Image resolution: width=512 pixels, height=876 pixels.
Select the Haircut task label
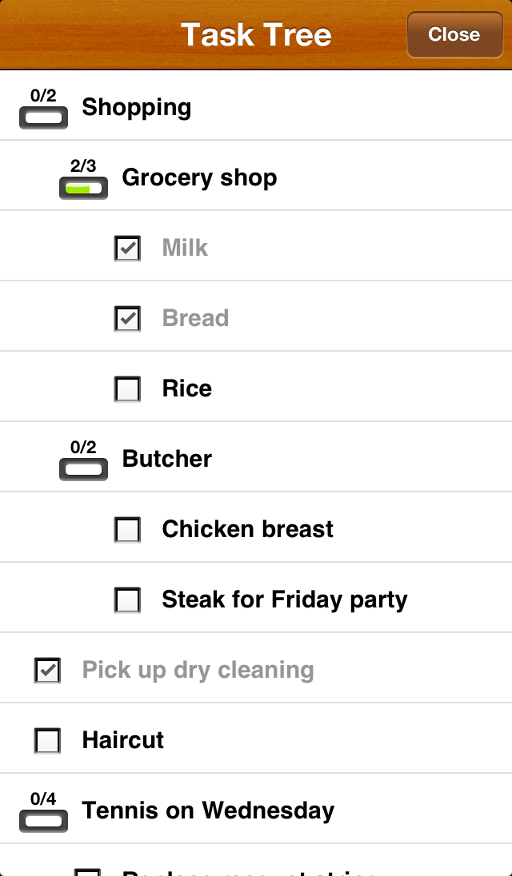click(123, 740)
